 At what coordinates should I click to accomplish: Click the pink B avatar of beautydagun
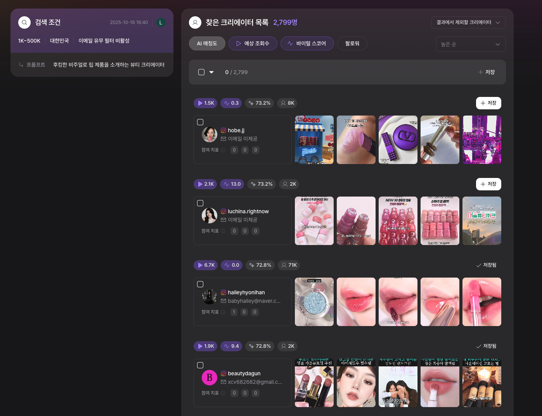pos(210,378)
